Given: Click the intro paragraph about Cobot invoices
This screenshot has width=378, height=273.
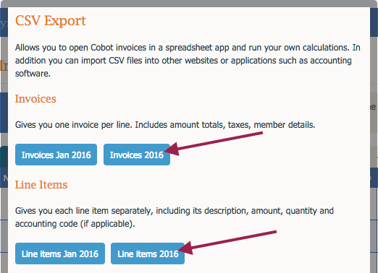Looking at the screenshot, I should [188, 61].
